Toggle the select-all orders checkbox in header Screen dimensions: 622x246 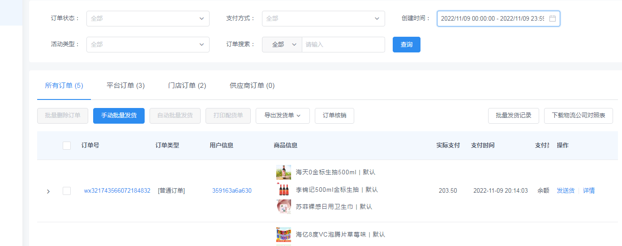(x=67, y=145)
